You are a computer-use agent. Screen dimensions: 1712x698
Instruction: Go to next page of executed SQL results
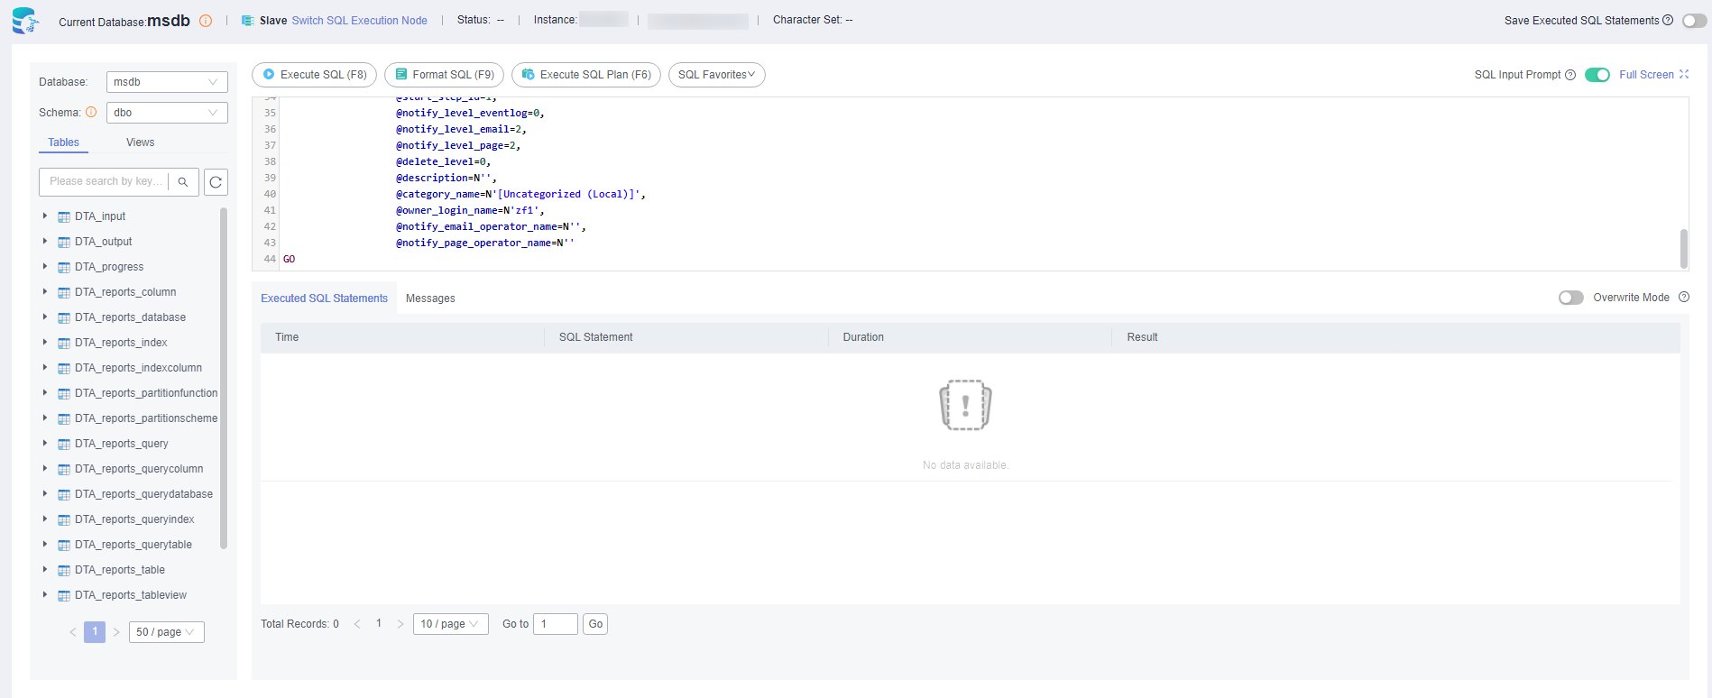tap(400, 624)
